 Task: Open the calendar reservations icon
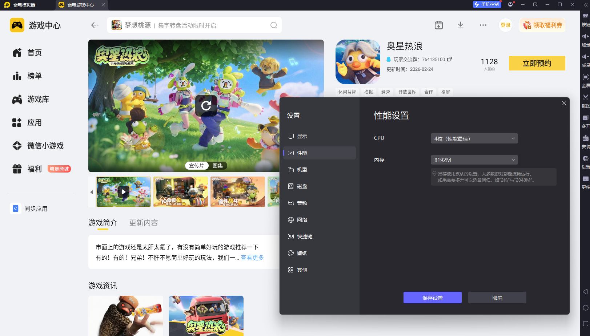click(439, 25)
